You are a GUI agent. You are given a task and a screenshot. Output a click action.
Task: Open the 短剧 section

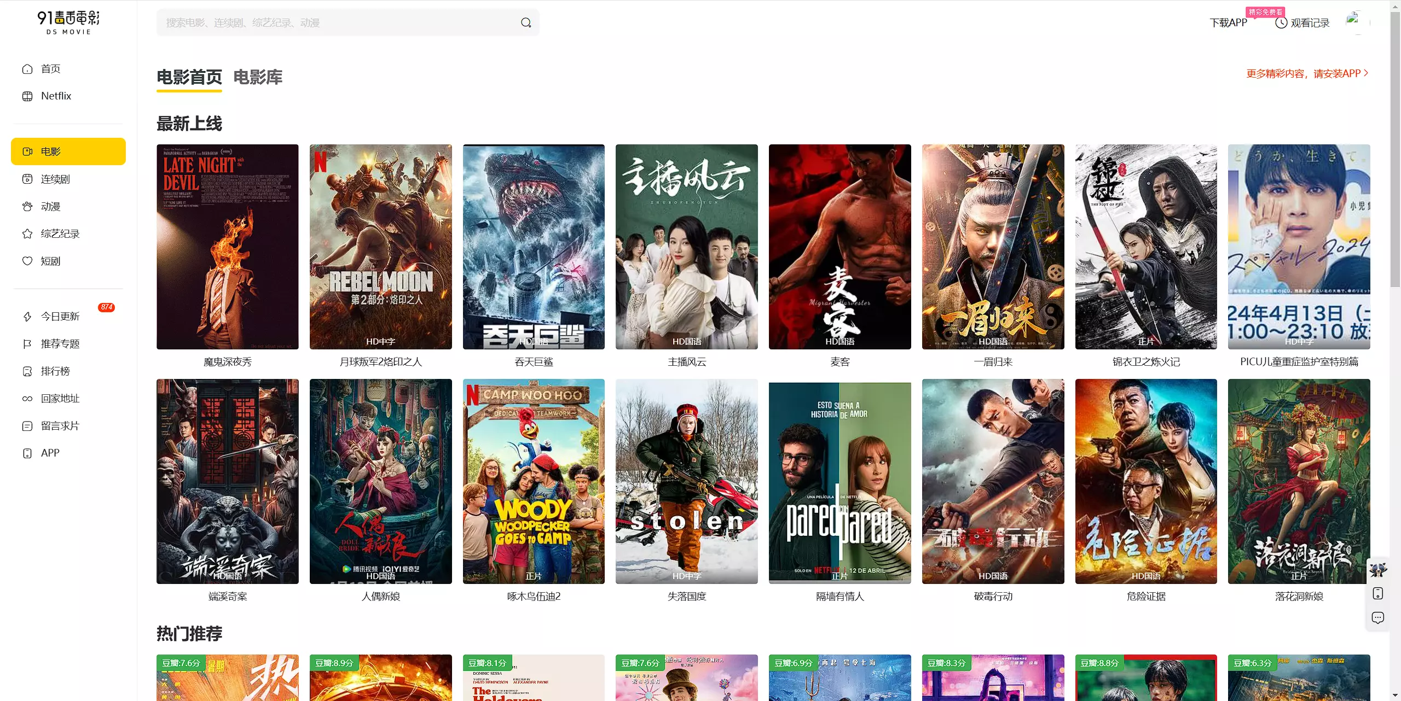click(50, 261)
